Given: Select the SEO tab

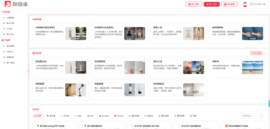Looking at the screenshot, I should click(x=90, y=116).
